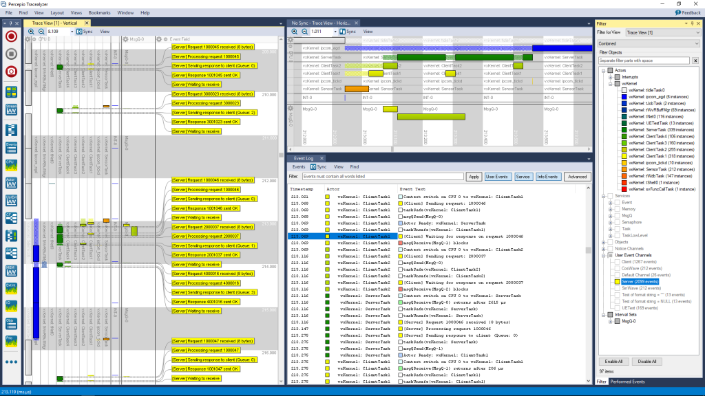The width and height of the screenshot is (705, 396).
Task: Toggle the Interval Sets checkbox
Action: tap(610, 315)
